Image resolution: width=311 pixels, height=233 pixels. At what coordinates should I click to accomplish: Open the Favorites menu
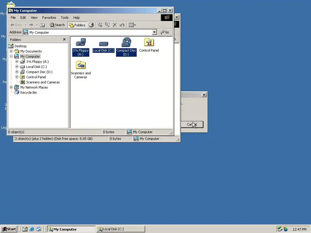49,18
